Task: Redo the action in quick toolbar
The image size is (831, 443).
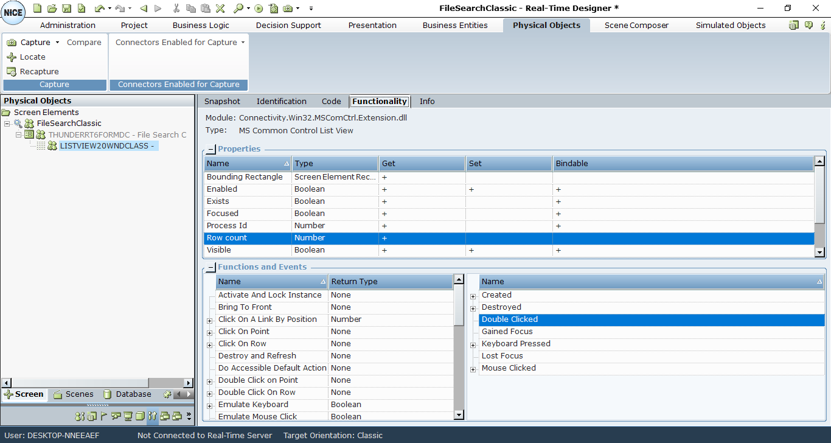Action: 120,9
